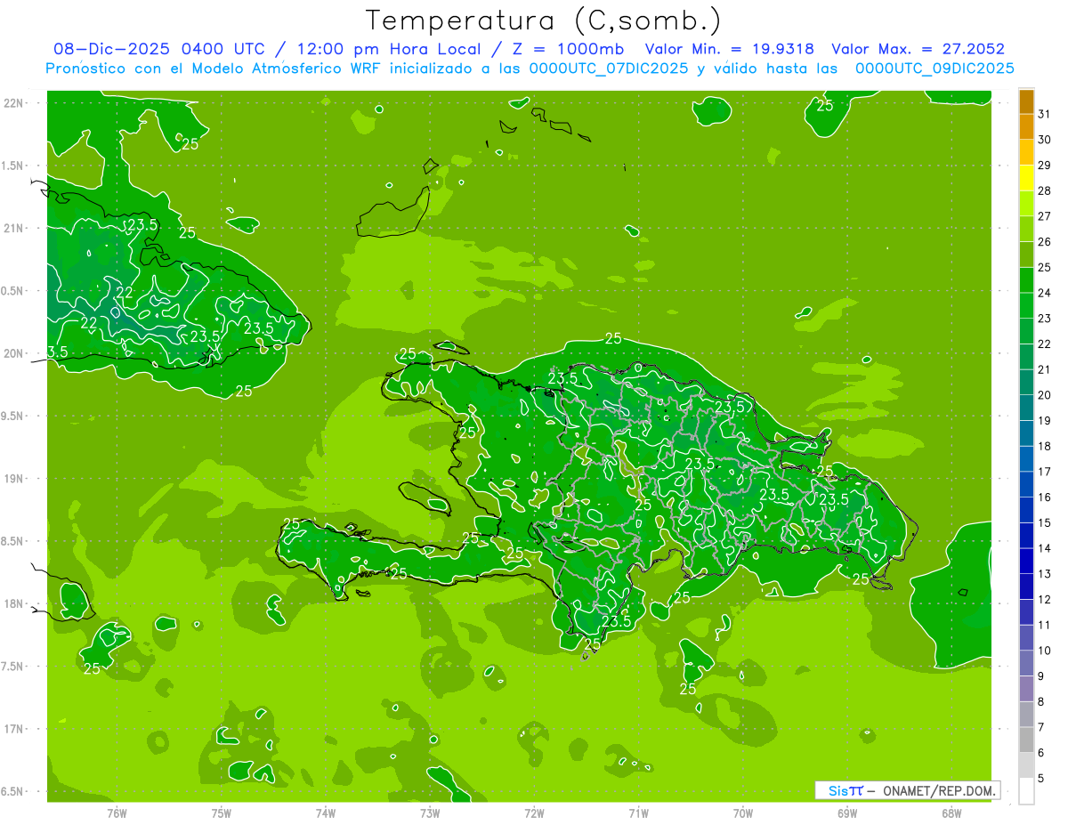This screenshot has width=1068, height=825.
Task: Click the "29" label on the color scale
Action: [x=1045, y=165]
